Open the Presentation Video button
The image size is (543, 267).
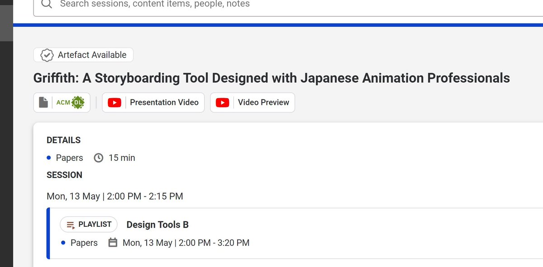153,103
